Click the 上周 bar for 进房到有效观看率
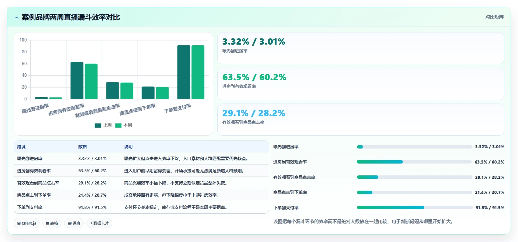This screenshot has height=242, width=518. (x=77, y=81)
